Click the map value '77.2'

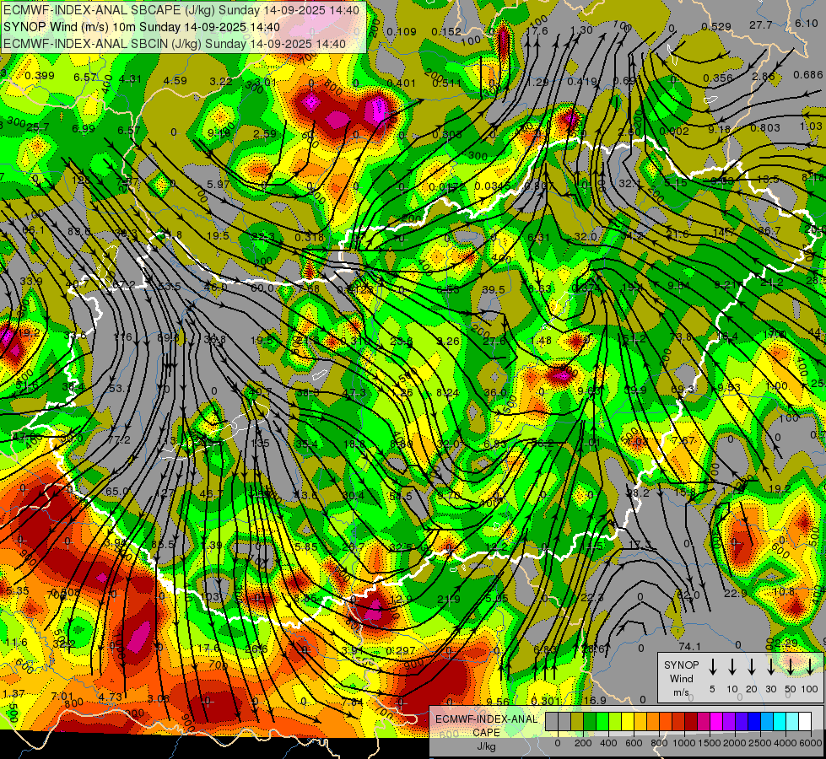point(118,440)
